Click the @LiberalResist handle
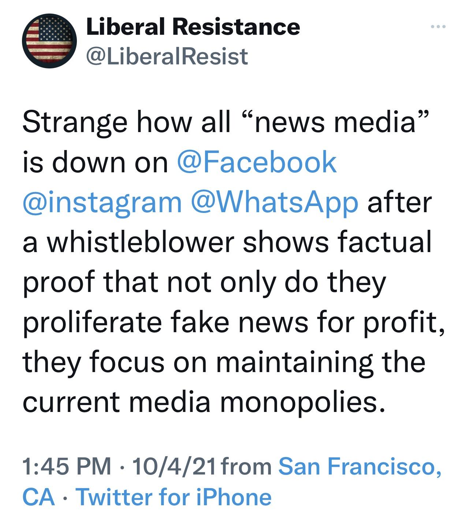This screenshot has height=525, width=470. 167,56
